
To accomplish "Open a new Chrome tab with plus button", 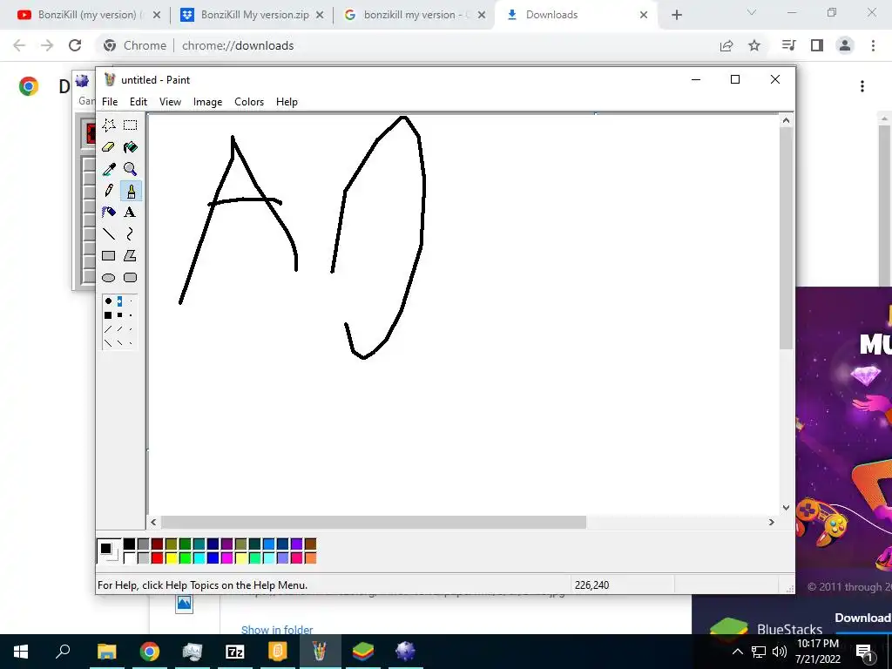I will coord(676,15).
